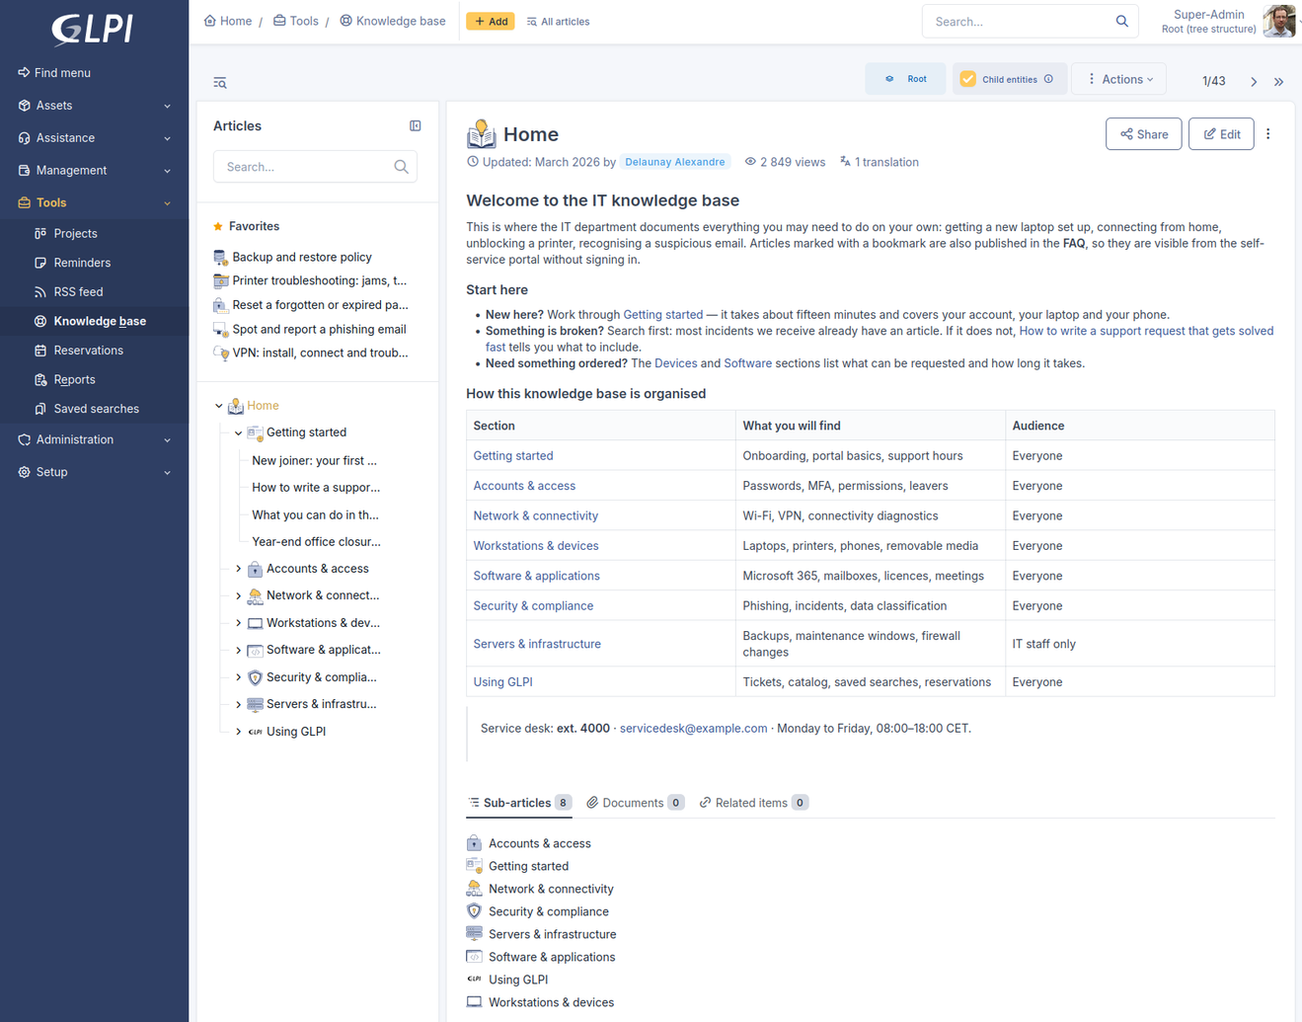Image resolution: width=1302 pixels, height=1022 pixels.
Task: Click the global search magnifier icon
Action: [x=1122, y=21]
